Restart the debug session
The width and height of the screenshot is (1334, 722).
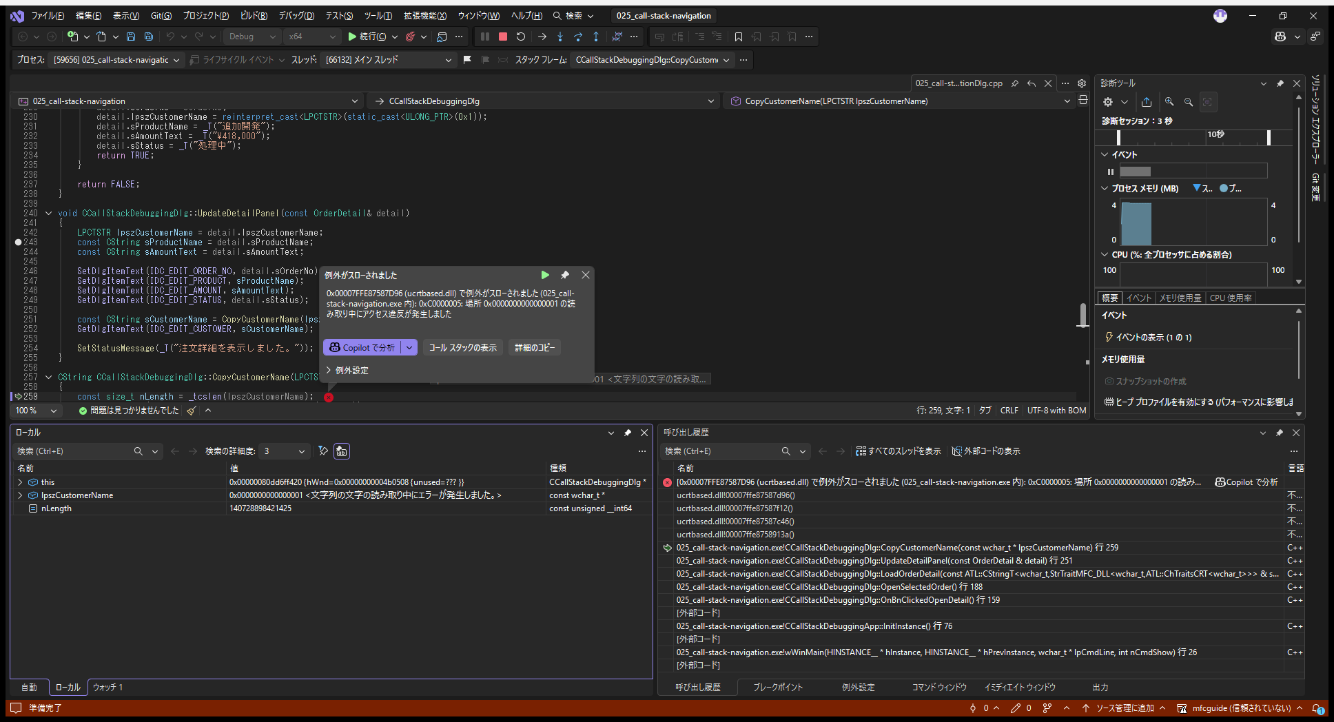521,37
